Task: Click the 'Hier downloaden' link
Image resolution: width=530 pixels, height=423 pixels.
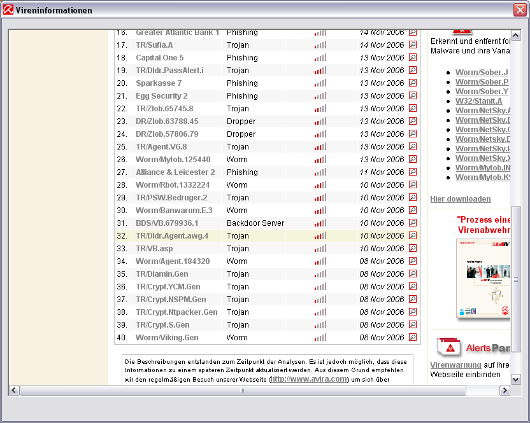Action: pos(461,199)
